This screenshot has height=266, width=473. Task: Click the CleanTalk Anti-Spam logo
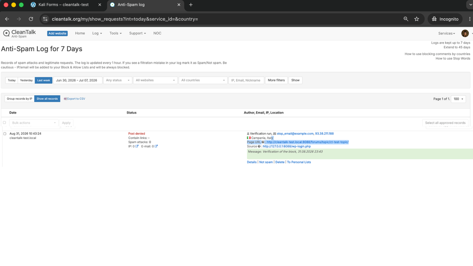[x=19, y=33]
